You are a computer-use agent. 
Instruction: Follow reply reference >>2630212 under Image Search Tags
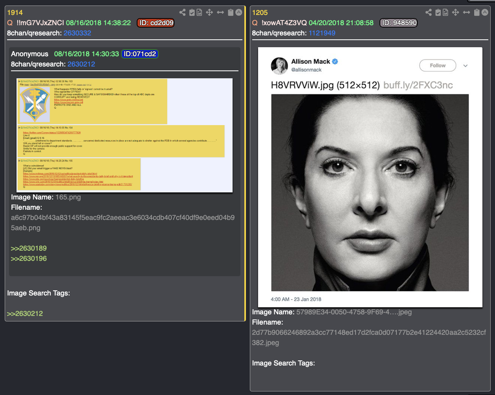point(25,314)
